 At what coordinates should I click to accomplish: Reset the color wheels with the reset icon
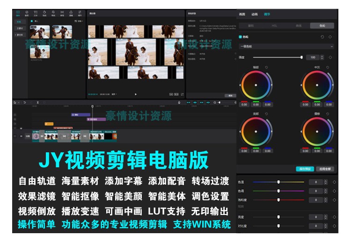pos(322,36)
